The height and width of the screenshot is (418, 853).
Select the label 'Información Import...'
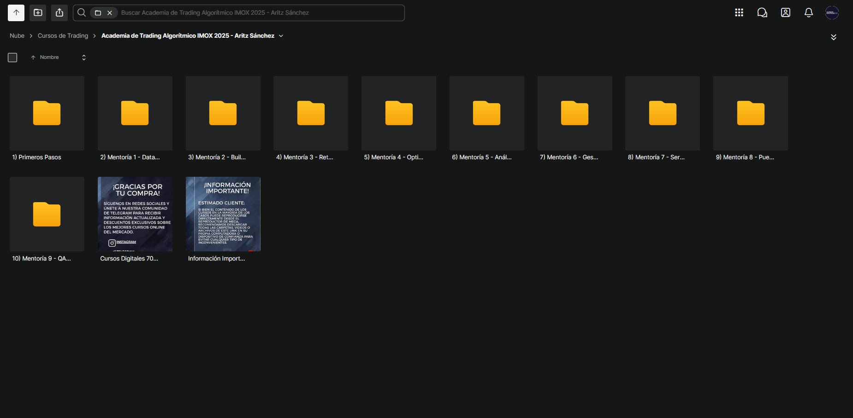click(x=217, y=259)
